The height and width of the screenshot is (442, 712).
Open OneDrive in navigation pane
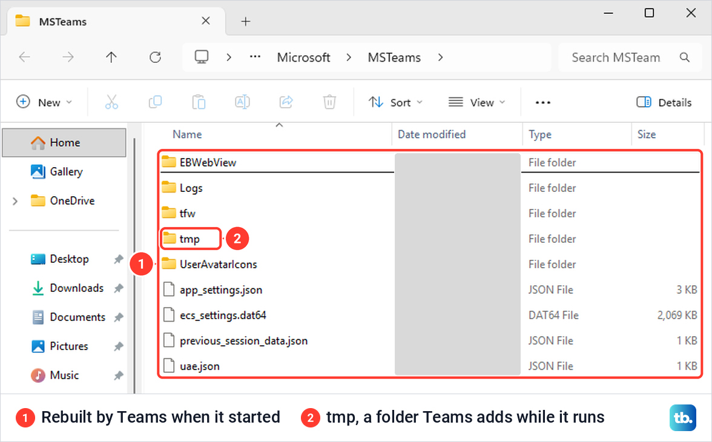click(x=64, y=201)
